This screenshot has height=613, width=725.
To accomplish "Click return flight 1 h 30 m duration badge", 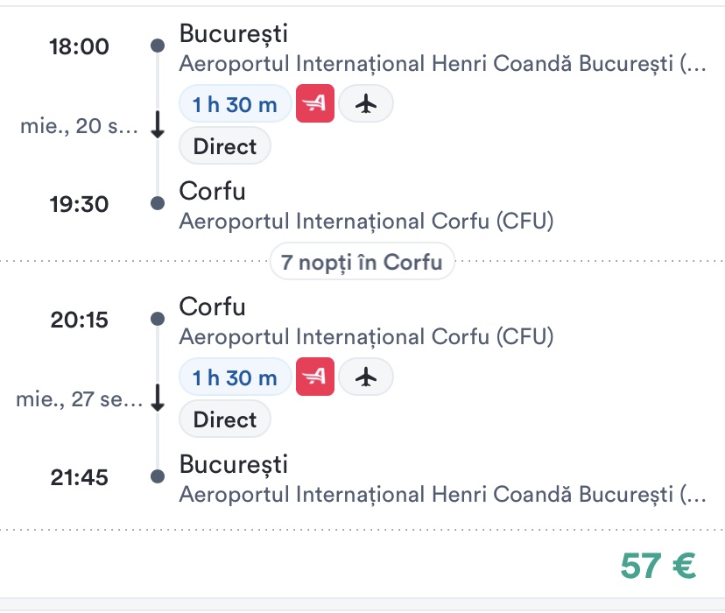I will click(235, 377).
